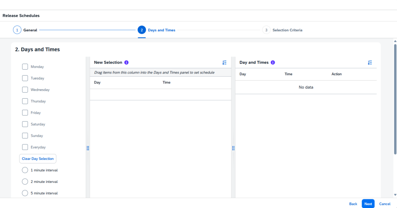Select the 1 minute interval option
The image size is (397, 208).
[x=25, y=170]
